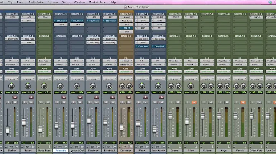This screenshot has height=154, width=276.
Task: Solo the Shaker track
Action: pos(8,103)
